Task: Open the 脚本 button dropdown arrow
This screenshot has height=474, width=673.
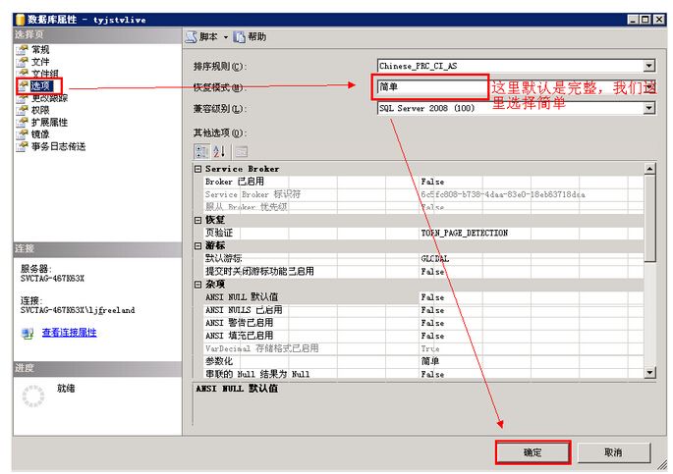Action: pyautogui.click(x=225, y=37)
